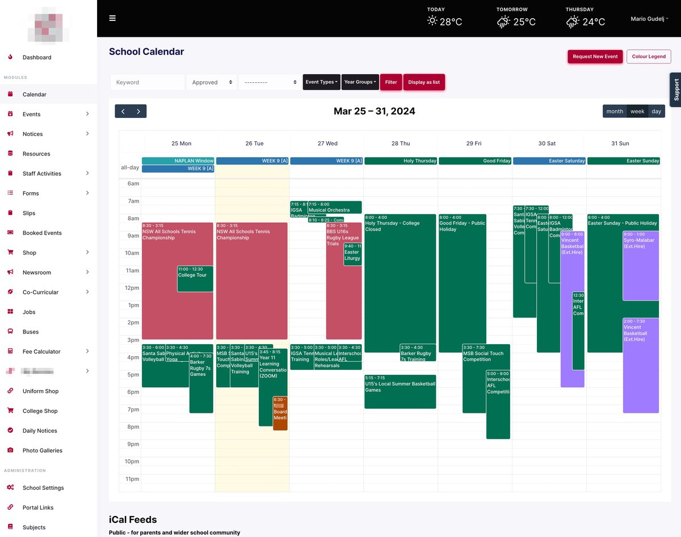Switch to the month calendar view
Screen dimensions: 681x537
615,111
